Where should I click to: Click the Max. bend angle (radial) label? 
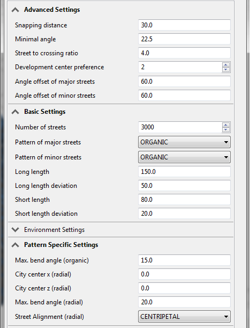pos(49,302)
